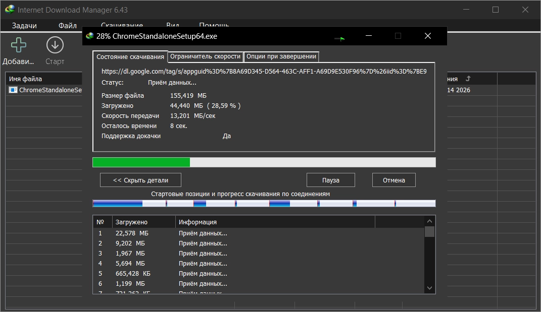This screenshot has height=312, width=541.
Task: Select connection 5 row with 665,428 КБ
Action: [x=259, y=273]
